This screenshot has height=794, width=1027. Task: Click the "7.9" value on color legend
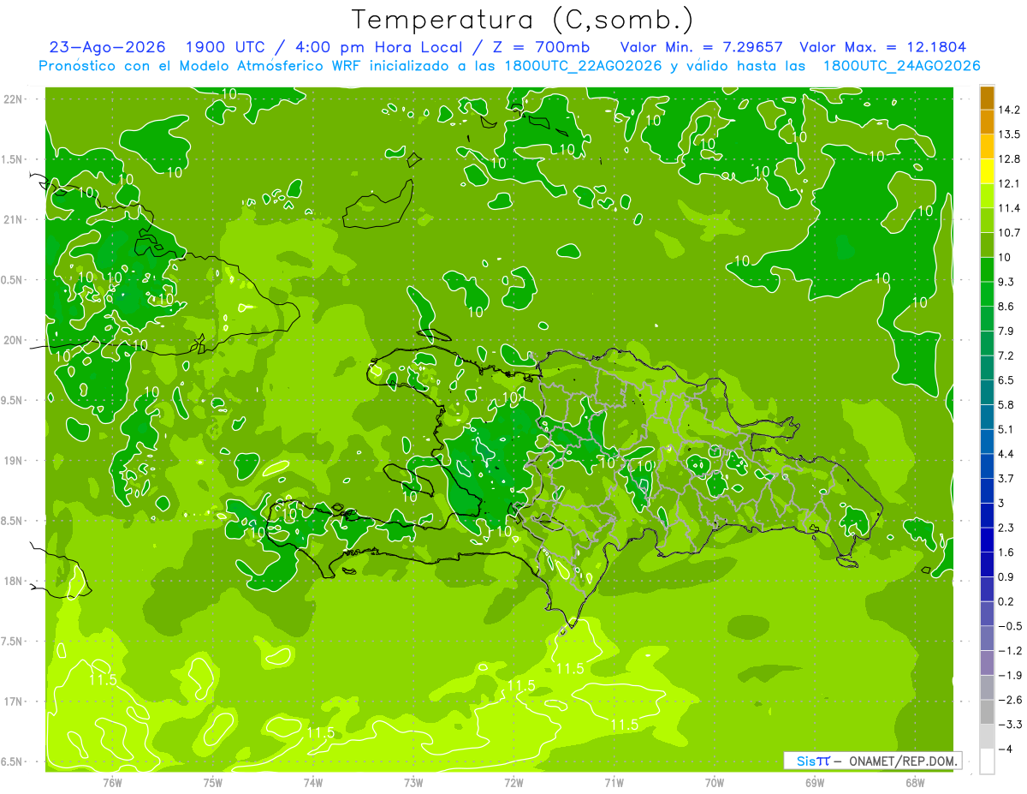1006,331
